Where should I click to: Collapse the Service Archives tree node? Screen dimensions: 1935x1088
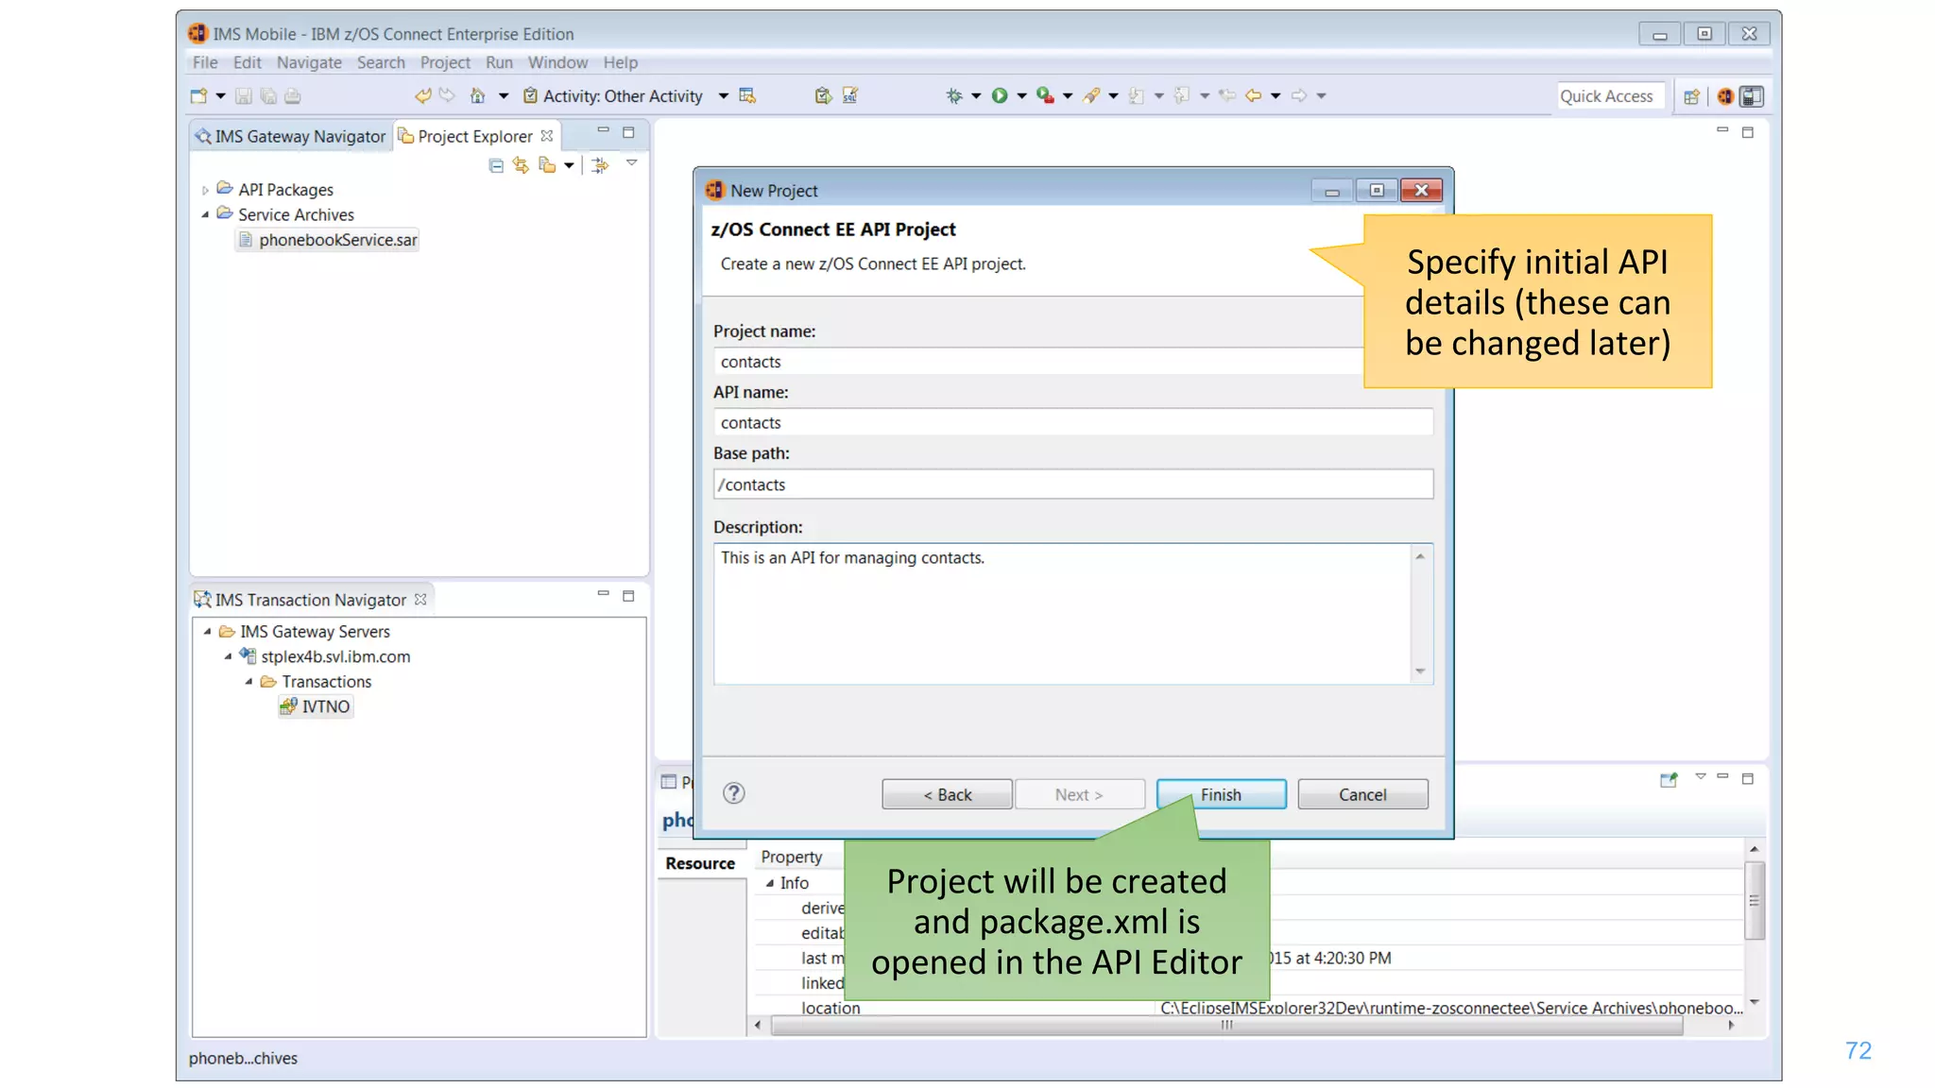(x=205, y=214)
